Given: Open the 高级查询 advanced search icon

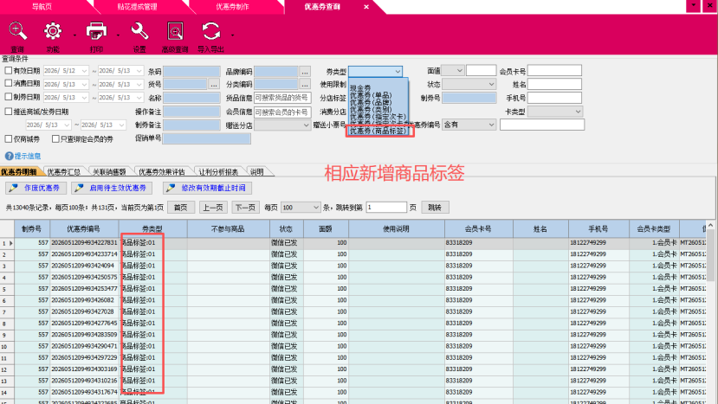Looking at the screenshot, I should tap(175, 31).
